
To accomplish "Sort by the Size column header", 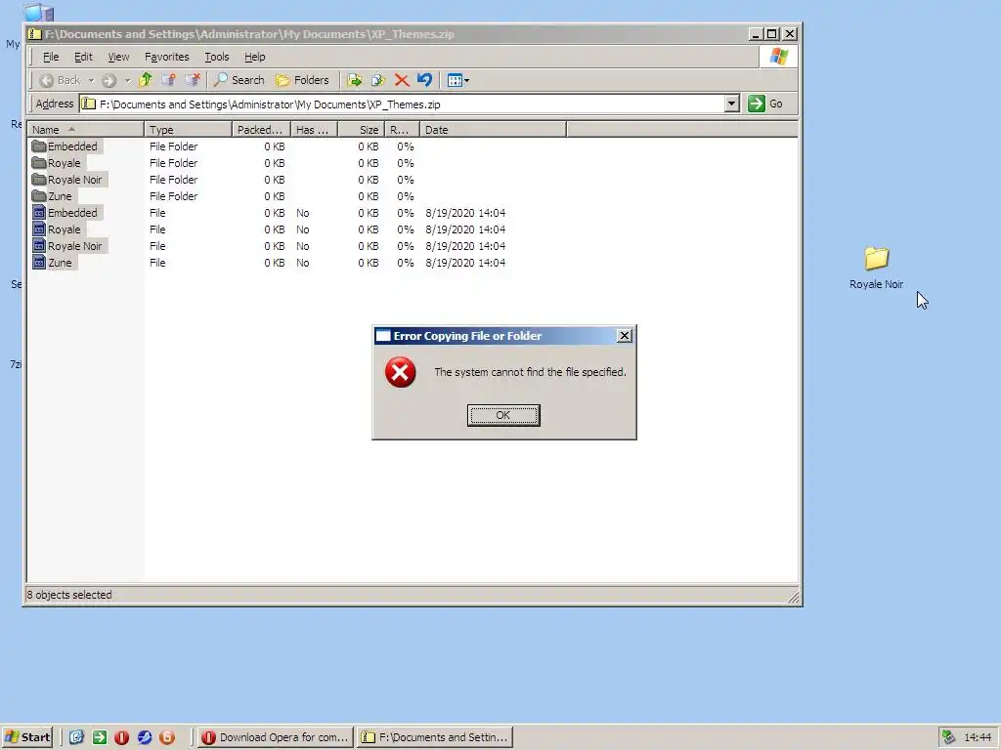I will point(361,130).
